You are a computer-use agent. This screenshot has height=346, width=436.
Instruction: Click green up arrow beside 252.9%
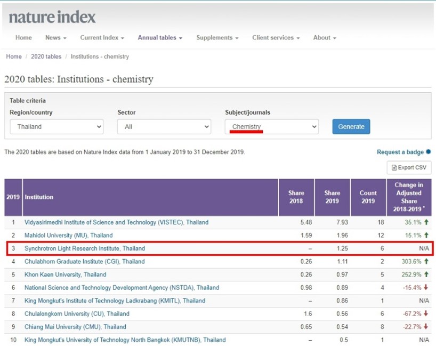tap(426, 275)
